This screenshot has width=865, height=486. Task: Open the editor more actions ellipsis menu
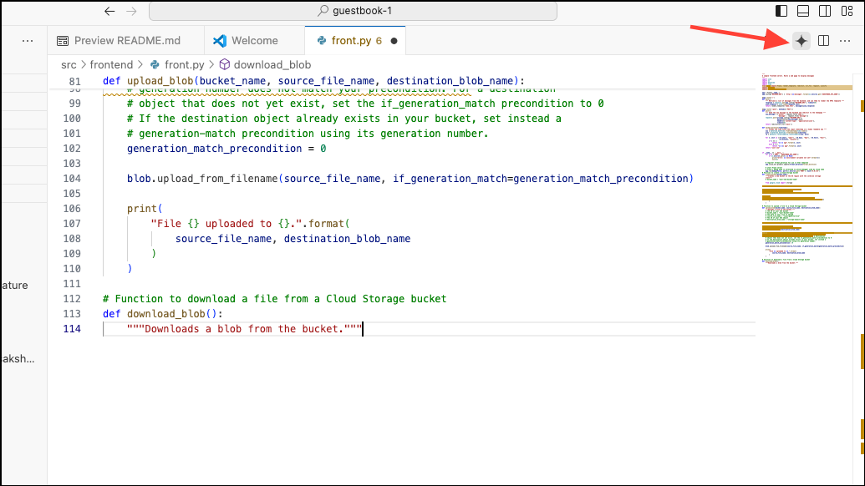(x=846, y=40)
